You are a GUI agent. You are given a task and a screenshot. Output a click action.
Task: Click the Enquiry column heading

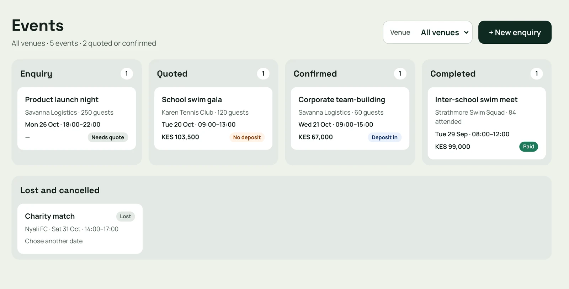click(x=36, y=74)
